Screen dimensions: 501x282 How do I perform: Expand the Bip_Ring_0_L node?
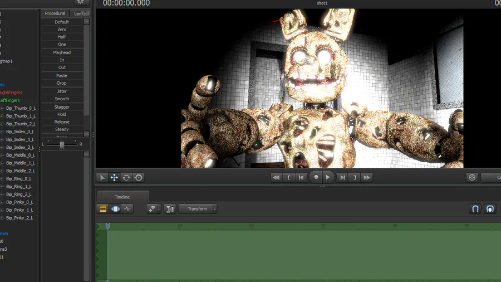[2, 179]
